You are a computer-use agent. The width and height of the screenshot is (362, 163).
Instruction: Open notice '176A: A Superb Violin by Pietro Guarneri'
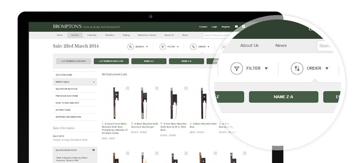click(72, 159)
